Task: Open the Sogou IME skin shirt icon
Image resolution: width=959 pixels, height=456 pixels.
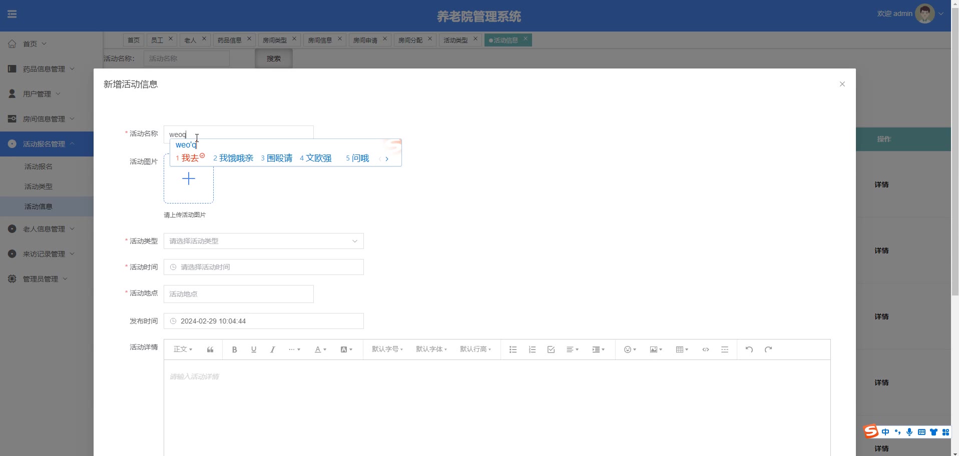Action: coord(933,432)
